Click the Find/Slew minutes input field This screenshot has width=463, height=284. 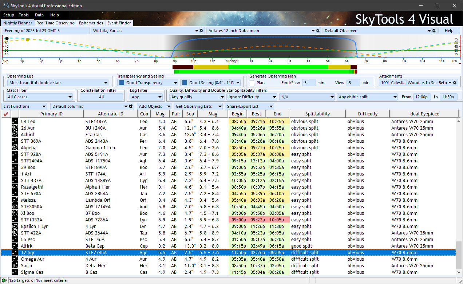(x=309, y=83)
